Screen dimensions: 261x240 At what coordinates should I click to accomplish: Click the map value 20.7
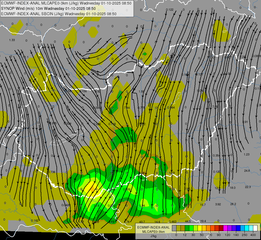pyautogui.click(x=188, y=205)
